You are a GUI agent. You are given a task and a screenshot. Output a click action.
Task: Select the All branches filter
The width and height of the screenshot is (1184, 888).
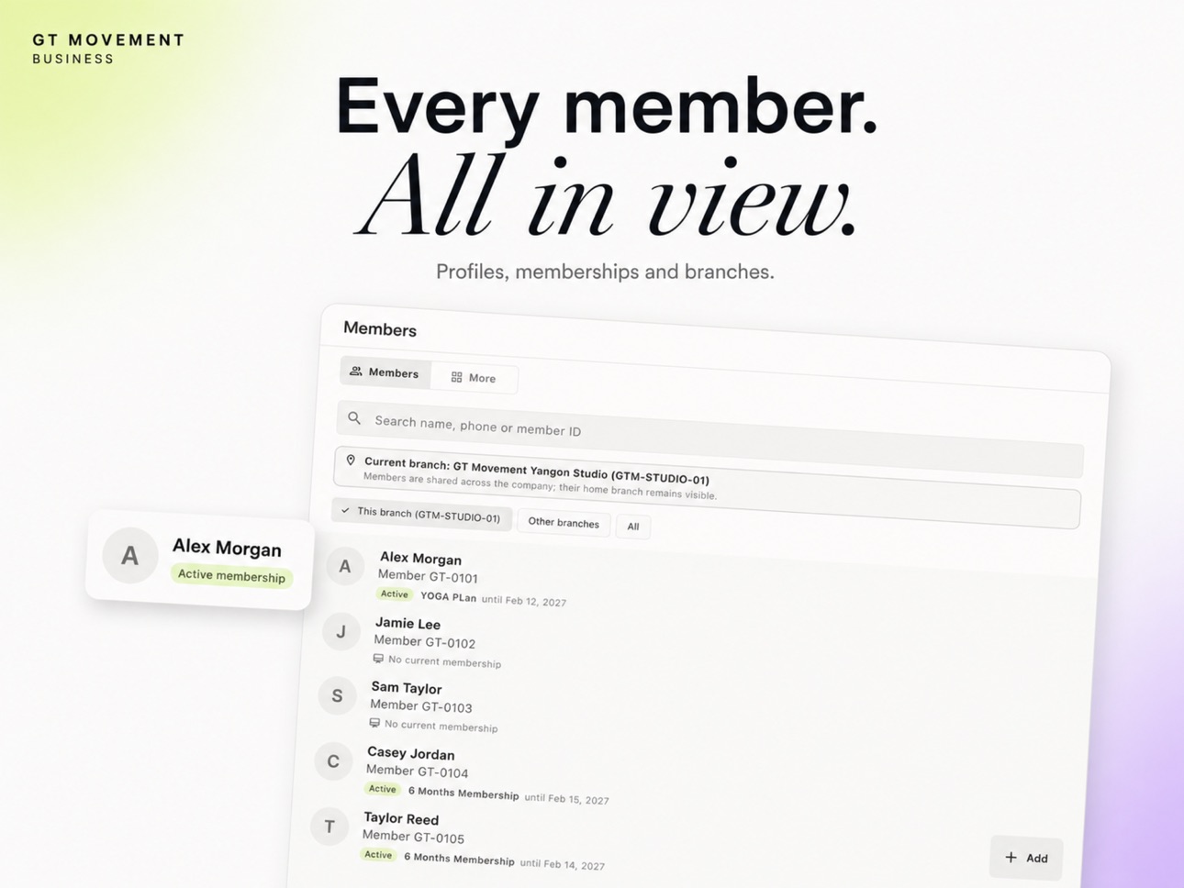click(633, 527)
